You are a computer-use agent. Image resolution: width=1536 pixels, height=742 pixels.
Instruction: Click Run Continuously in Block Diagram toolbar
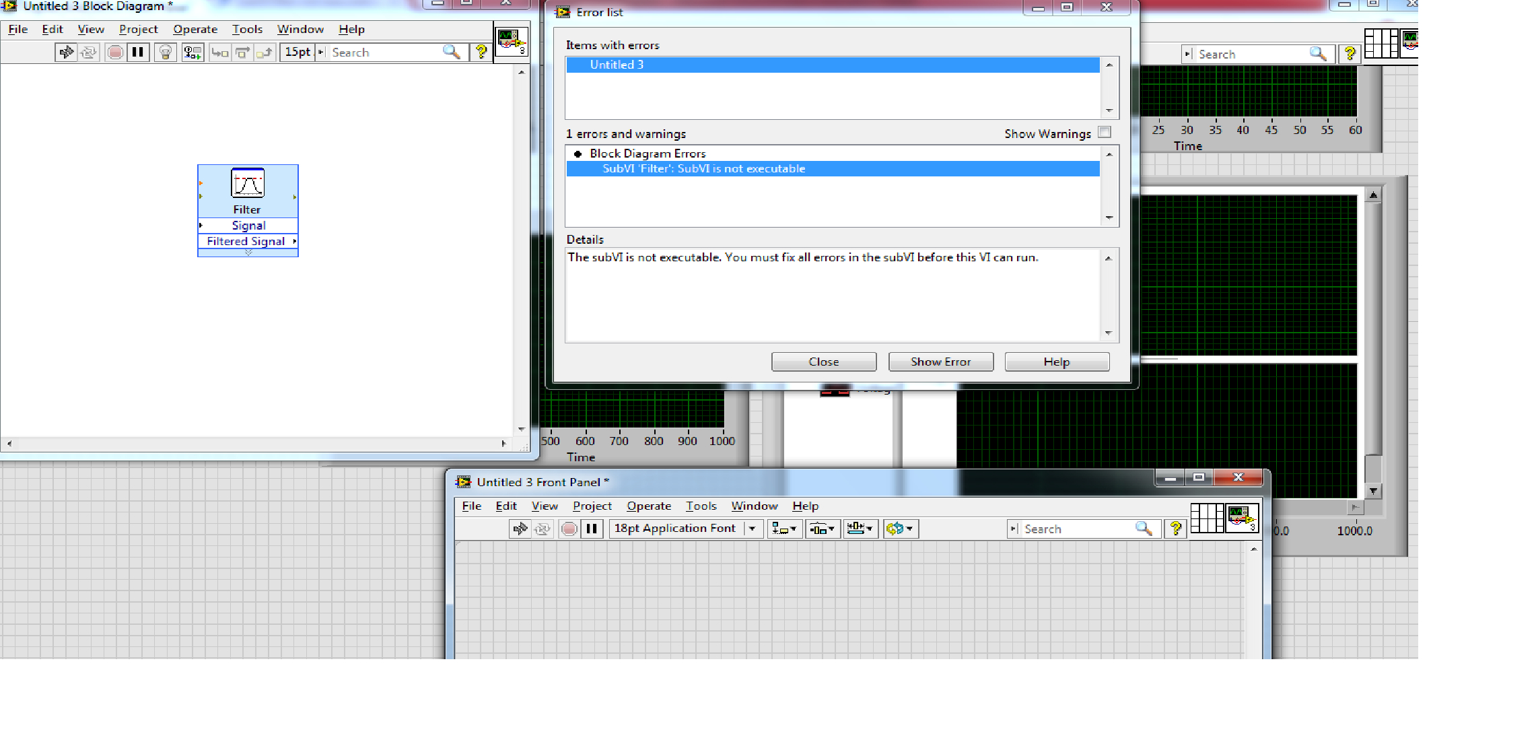(89, 53)
